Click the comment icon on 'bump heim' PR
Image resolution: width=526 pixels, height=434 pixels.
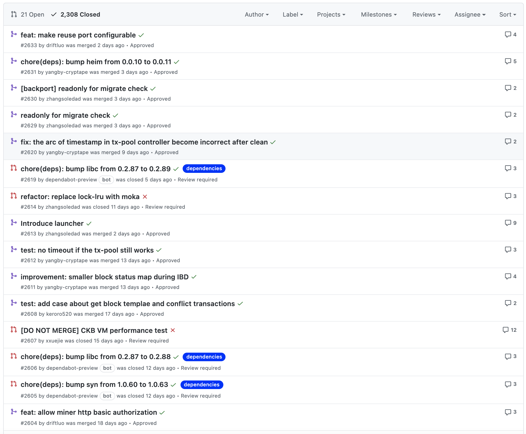508,61
